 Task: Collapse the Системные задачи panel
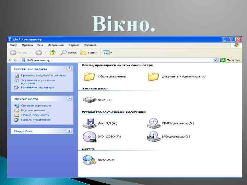[69, 69]
